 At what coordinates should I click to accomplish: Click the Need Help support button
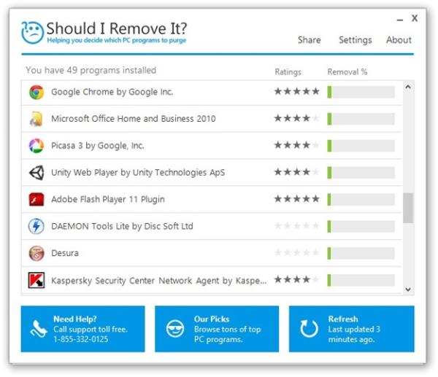click(83, 329)
